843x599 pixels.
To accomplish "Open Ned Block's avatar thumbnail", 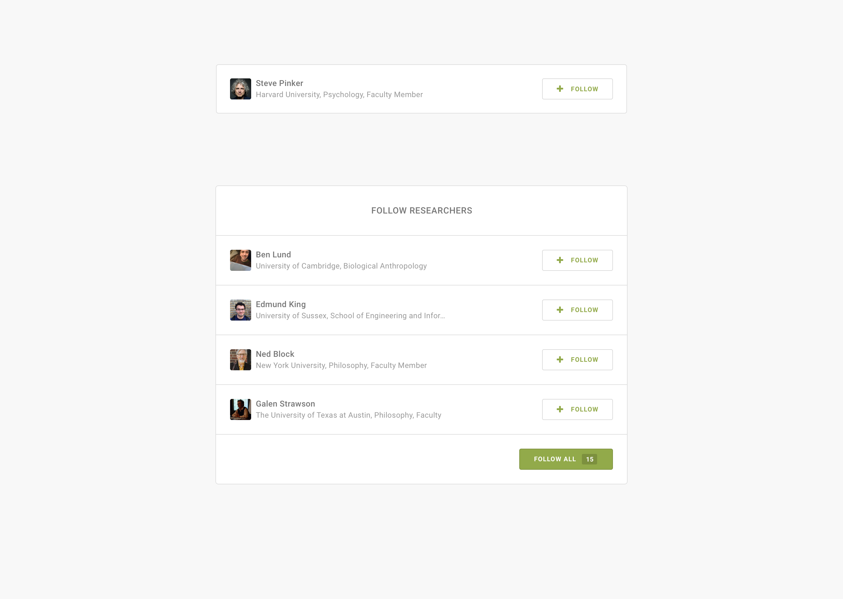I will pyautogui.click(x=240, y=360).
